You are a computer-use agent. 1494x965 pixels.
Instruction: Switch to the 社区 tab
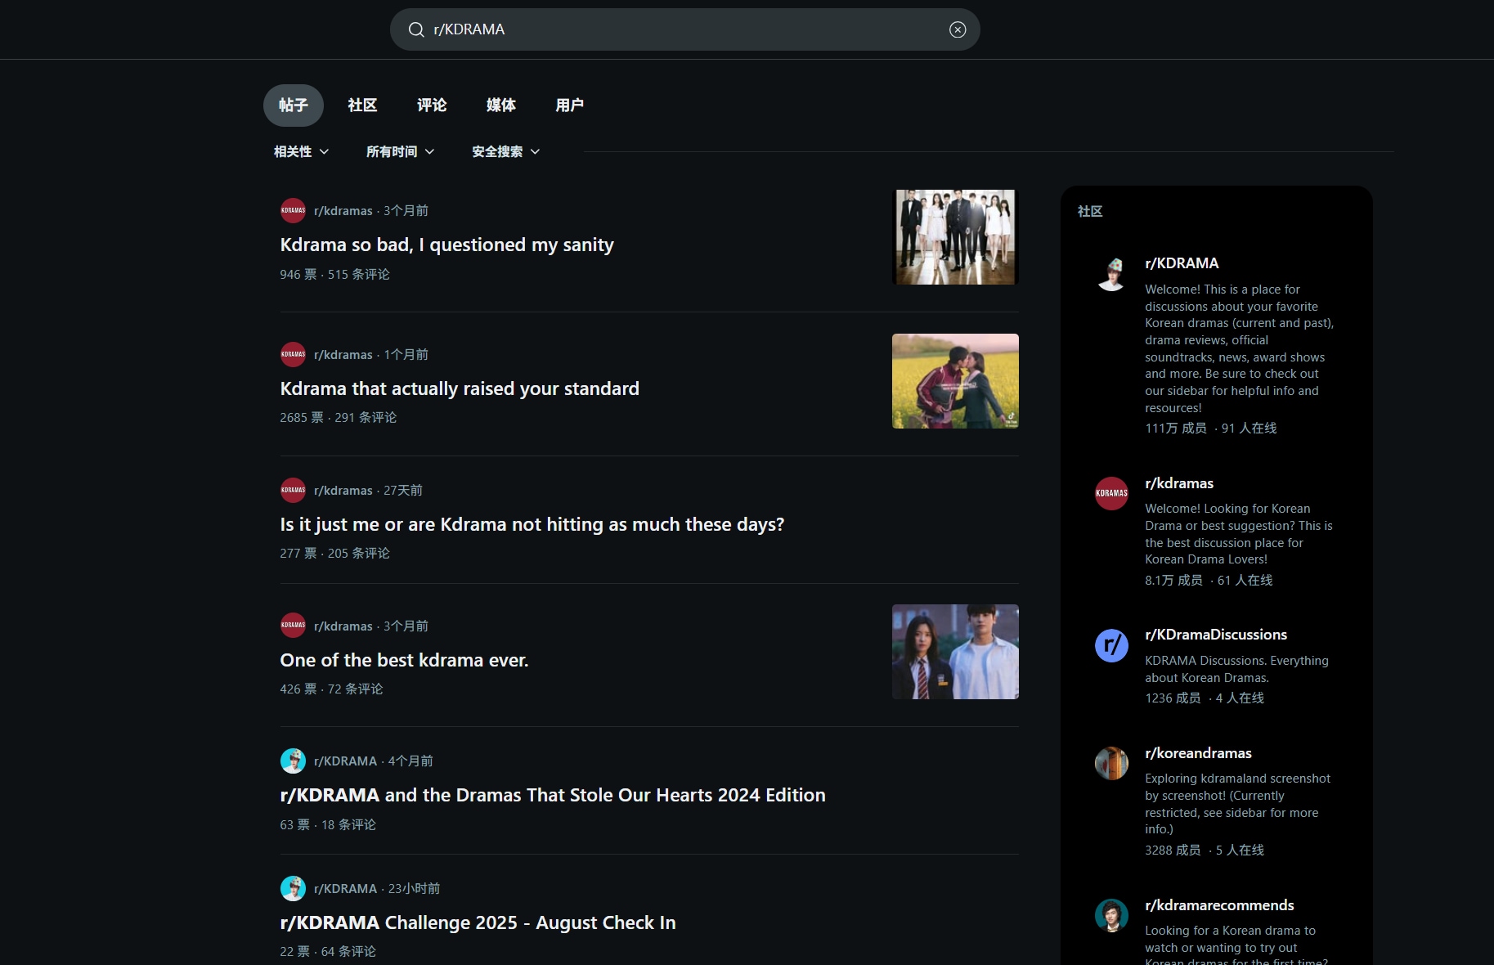362,105
